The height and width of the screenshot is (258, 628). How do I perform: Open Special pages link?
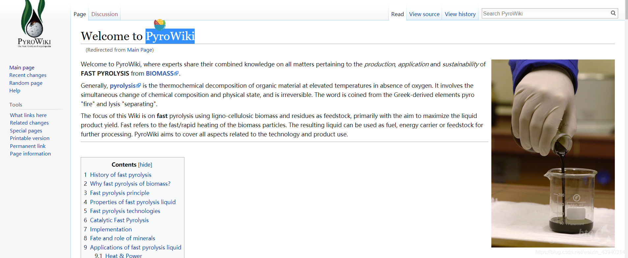26,130
